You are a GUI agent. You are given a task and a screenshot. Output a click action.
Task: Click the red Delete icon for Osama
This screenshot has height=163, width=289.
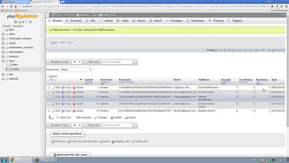pos(74,87)
